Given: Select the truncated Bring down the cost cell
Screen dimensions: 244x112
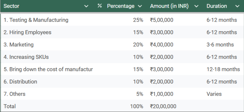Looking at the screenshot, I should click(x=48, y=69).
